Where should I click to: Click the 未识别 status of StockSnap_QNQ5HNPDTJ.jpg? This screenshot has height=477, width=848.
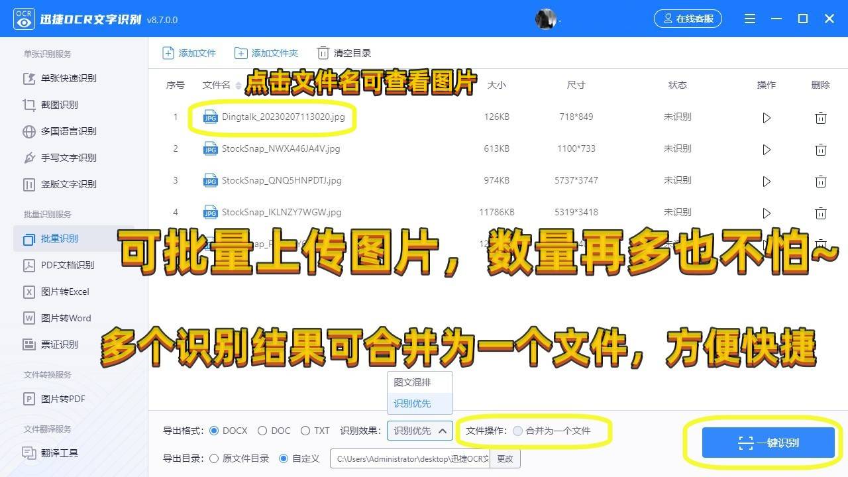coord(678,180)
